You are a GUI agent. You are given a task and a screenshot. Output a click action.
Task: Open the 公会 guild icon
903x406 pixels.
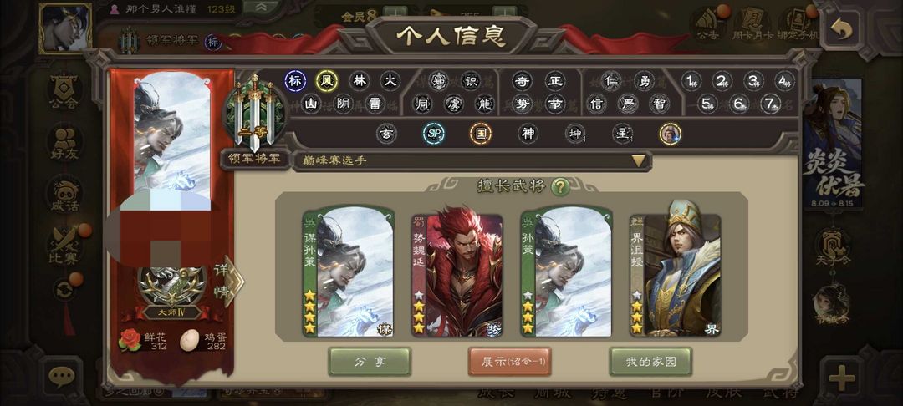[x=64, y=92]
